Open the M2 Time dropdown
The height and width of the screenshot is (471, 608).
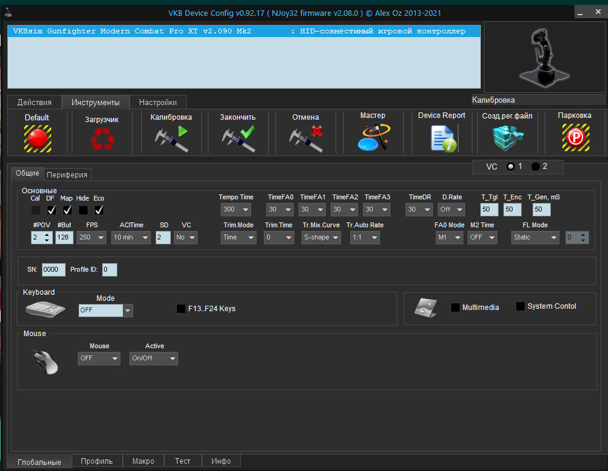(482, 237)
